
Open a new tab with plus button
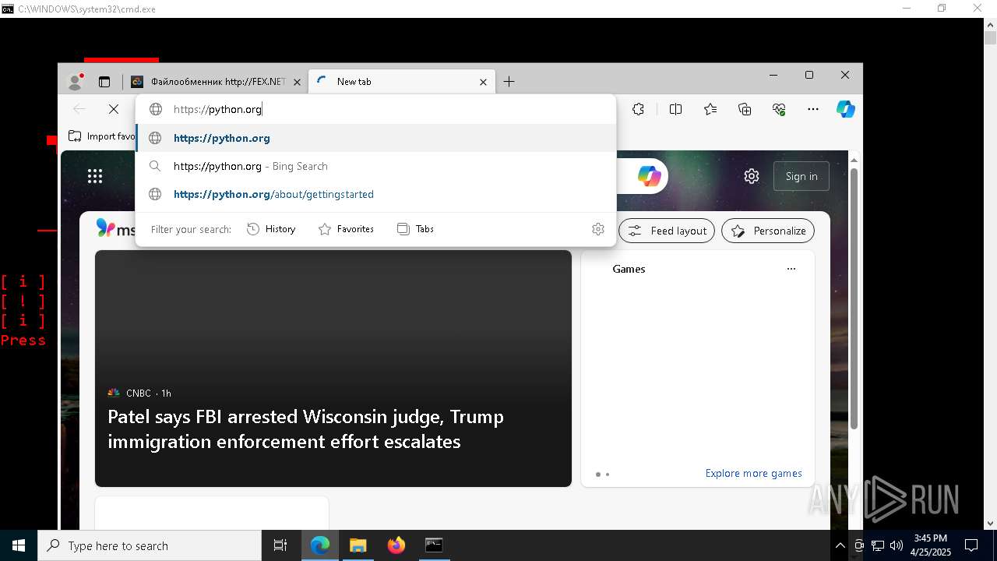point(509,82)
